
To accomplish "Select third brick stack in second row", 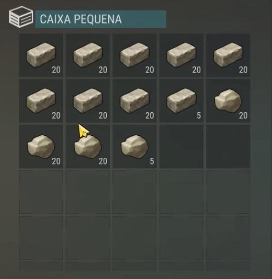I will pyautogui.click(x=134, y=101).
